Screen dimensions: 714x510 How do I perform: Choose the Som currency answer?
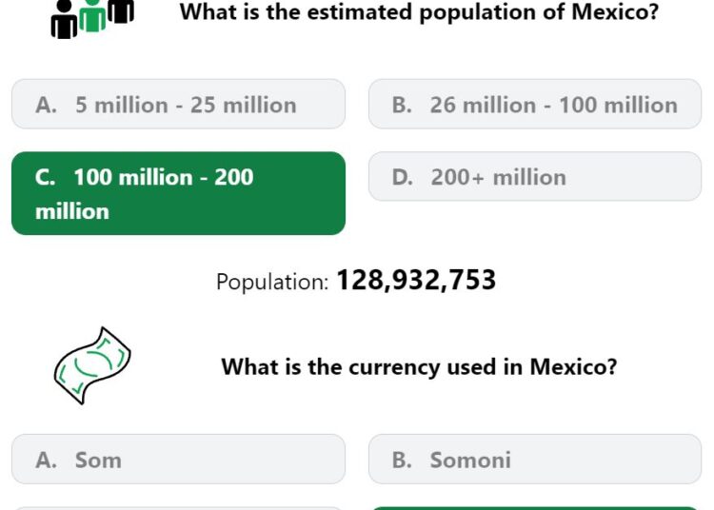178,459
